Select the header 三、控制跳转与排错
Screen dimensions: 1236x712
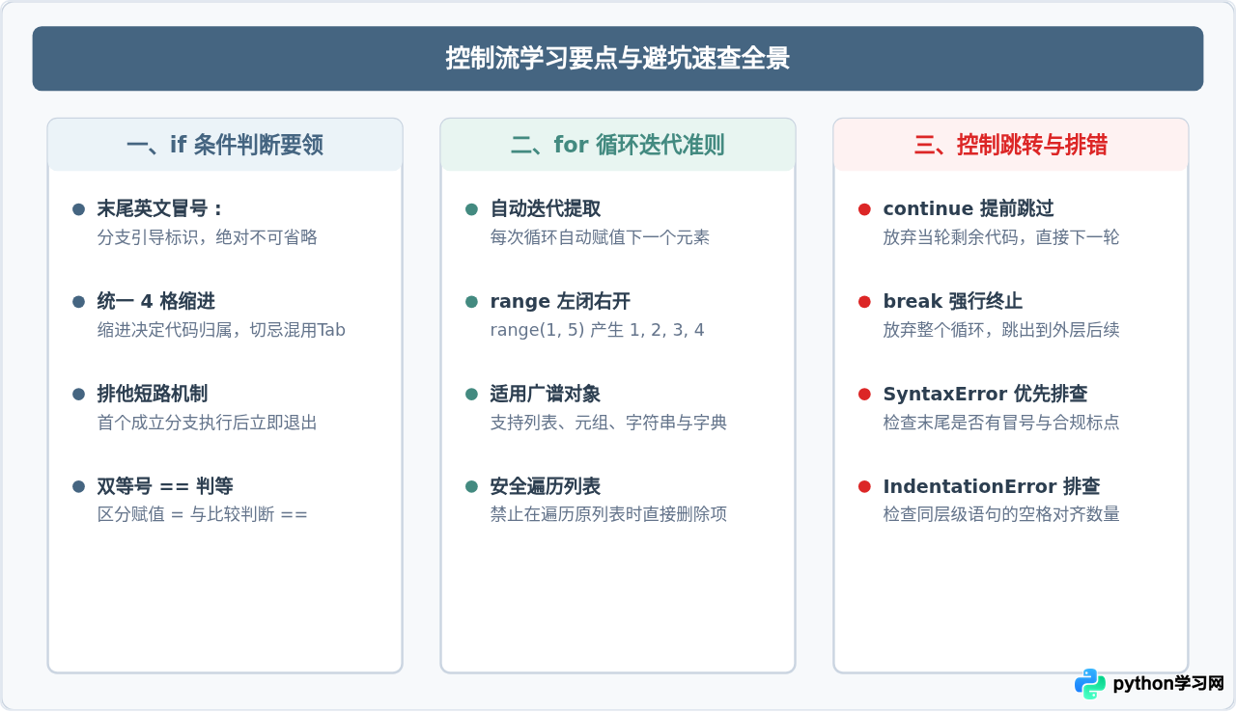(x=1011, y=145)
